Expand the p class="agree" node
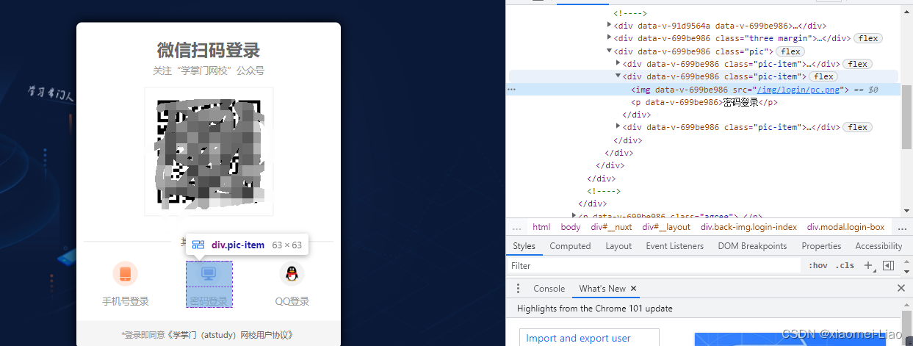This screenshot has height=346, width=913. 574,216
